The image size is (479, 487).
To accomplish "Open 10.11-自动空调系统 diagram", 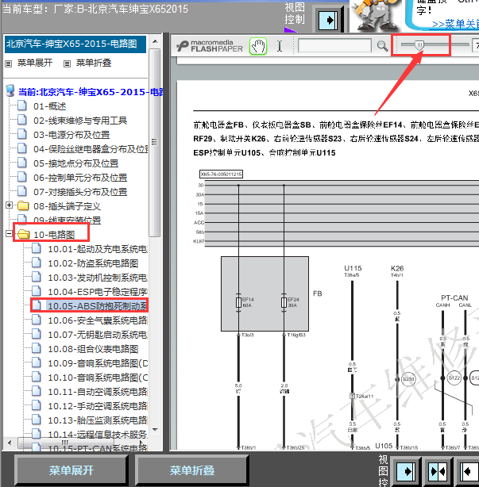I will coord(98,392).
